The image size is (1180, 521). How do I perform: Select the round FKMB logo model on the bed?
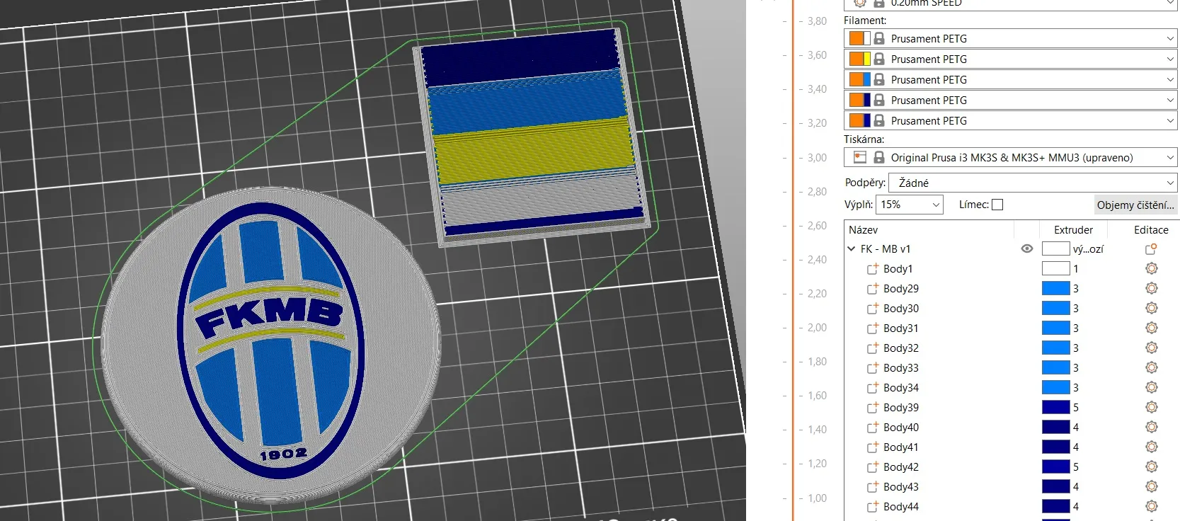point(273,347)
